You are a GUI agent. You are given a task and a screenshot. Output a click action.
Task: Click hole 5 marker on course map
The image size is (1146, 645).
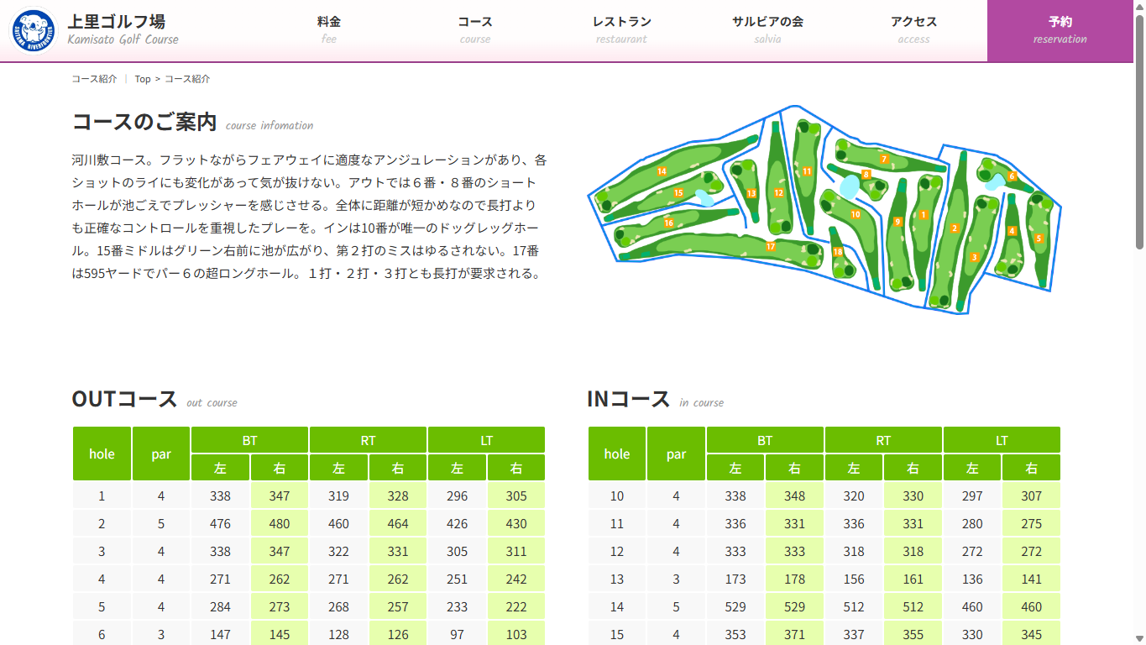pyautogui.click(x=1039, y=239)
